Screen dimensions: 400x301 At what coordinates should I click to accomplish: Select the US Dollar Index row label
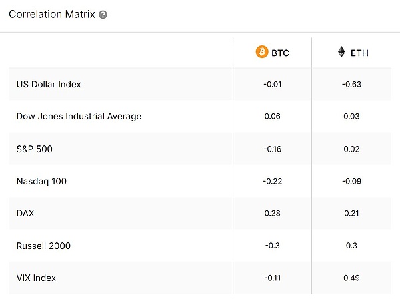(49, 84)
